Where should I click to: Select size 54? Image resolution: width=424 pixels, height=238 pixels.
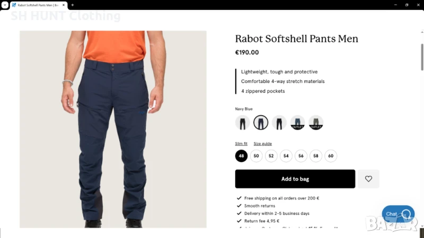[286, 155]
